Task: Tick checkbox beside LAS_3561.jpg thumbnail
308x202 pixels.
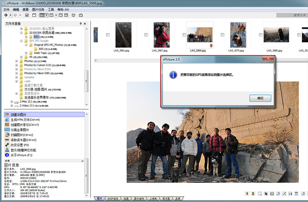Action: (108, 35)
